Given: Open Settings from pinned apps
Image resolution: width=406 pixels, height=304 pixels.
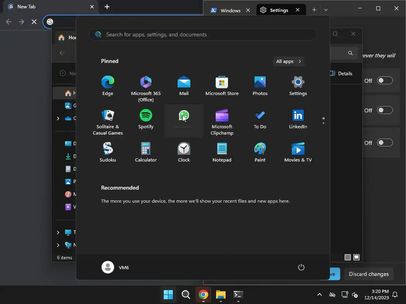Looking at the screenshot, I should [x=298, y=86].
